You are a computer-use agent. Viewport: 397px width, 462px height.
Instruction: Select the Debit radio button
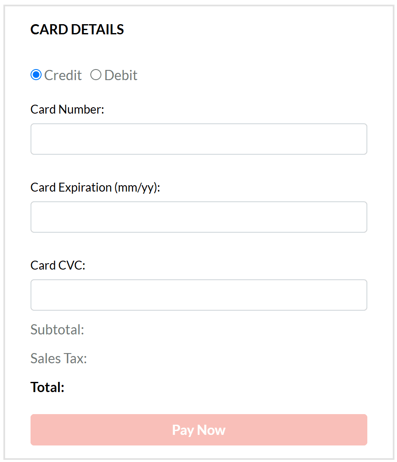[96, 75]
